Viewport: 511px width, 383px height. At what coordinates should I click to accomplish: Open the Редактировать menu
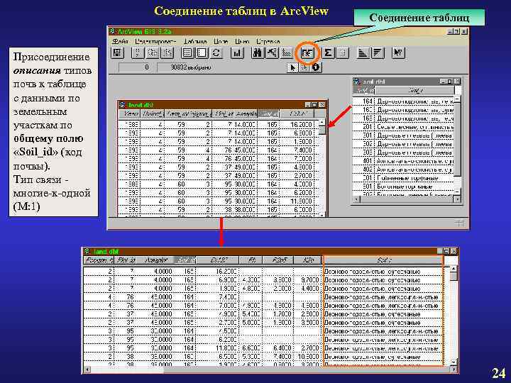click(x=155, y=42)
